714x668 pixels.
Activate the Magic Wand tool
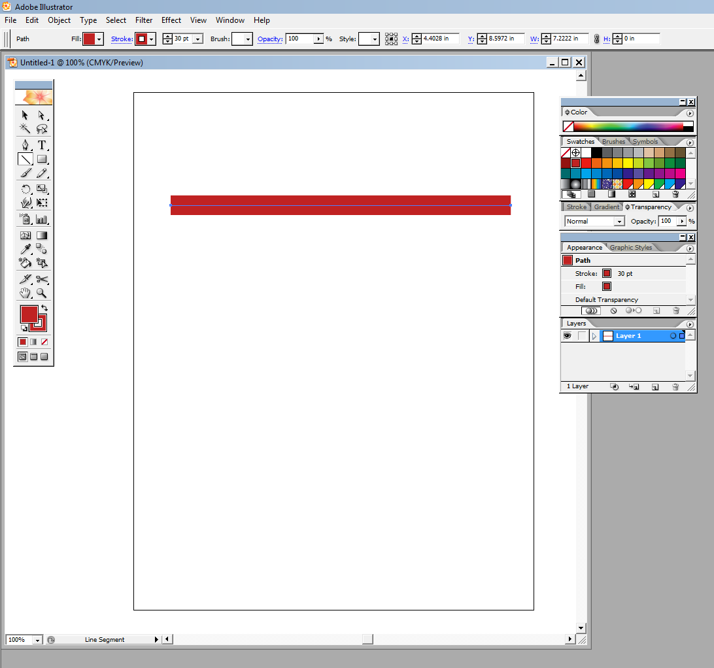[25, 127]
